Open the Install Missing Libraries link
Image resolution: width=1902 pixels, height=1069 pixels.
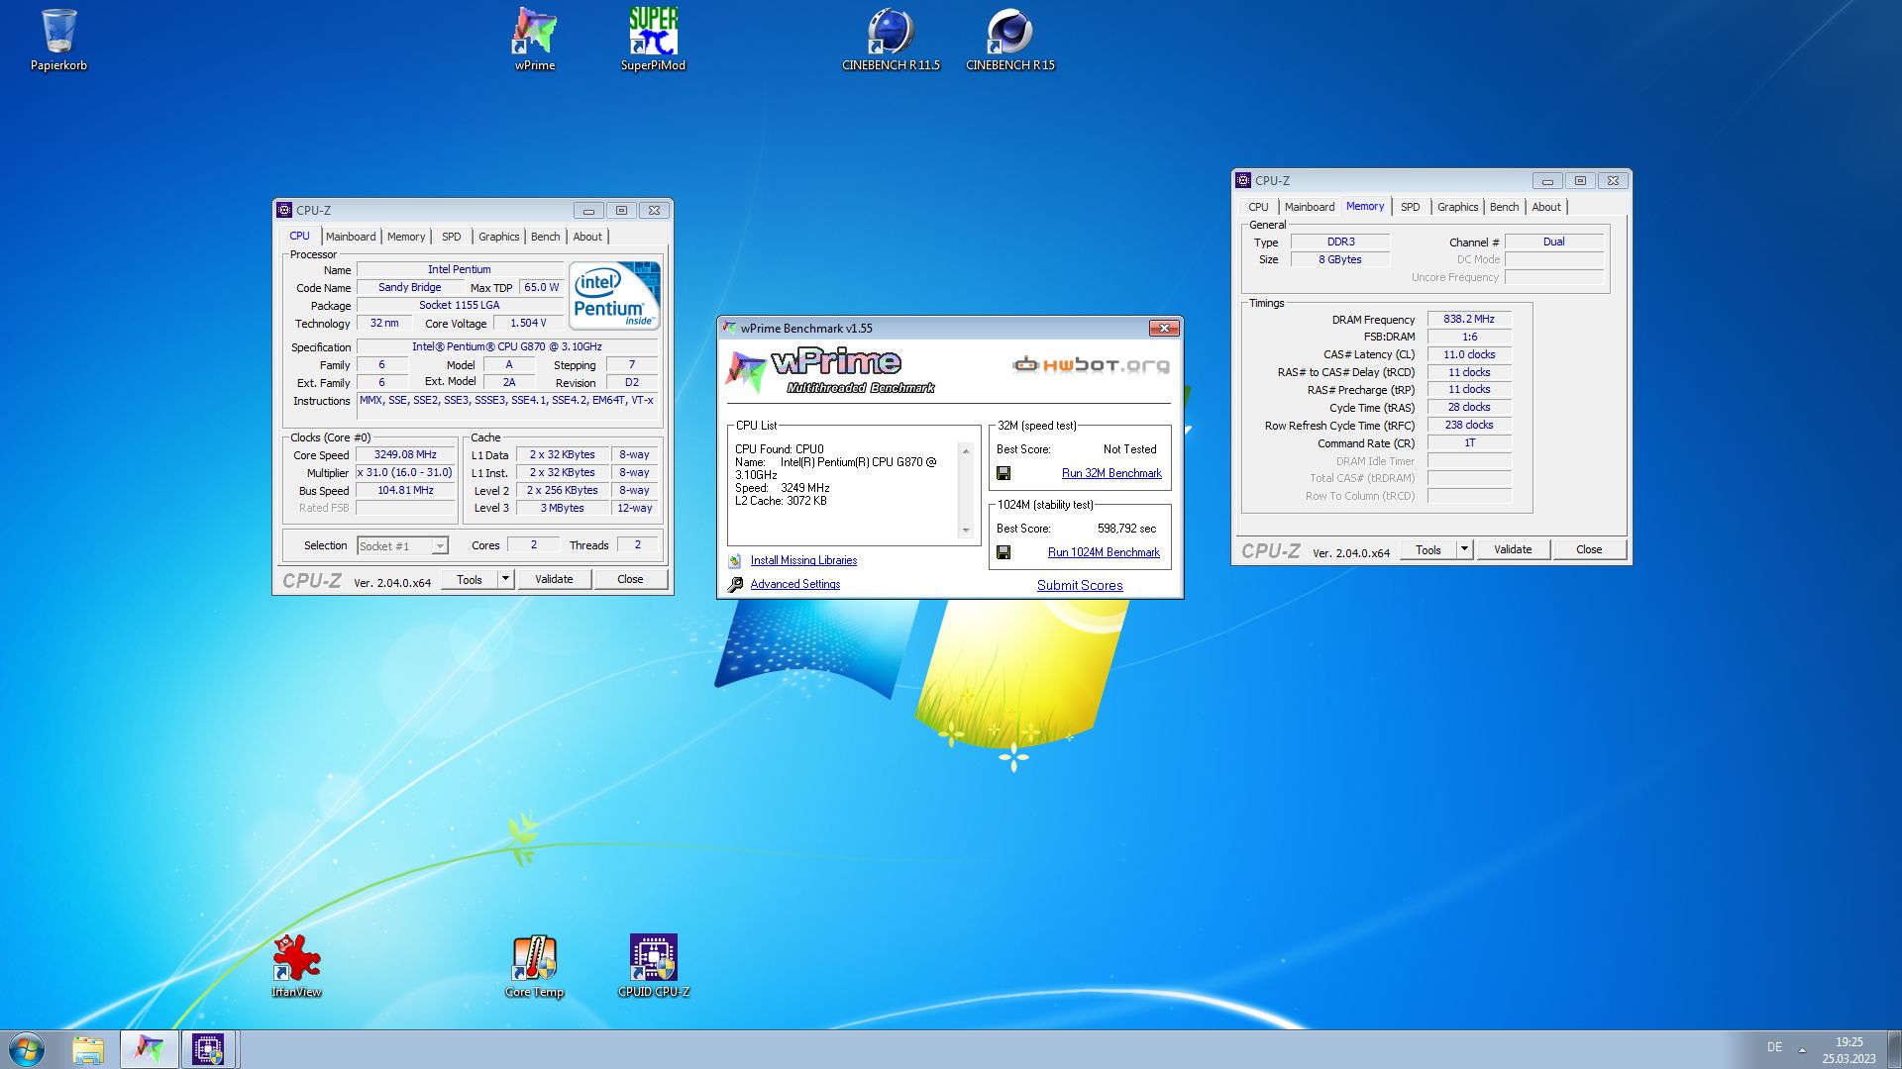[x=803, y=560]
